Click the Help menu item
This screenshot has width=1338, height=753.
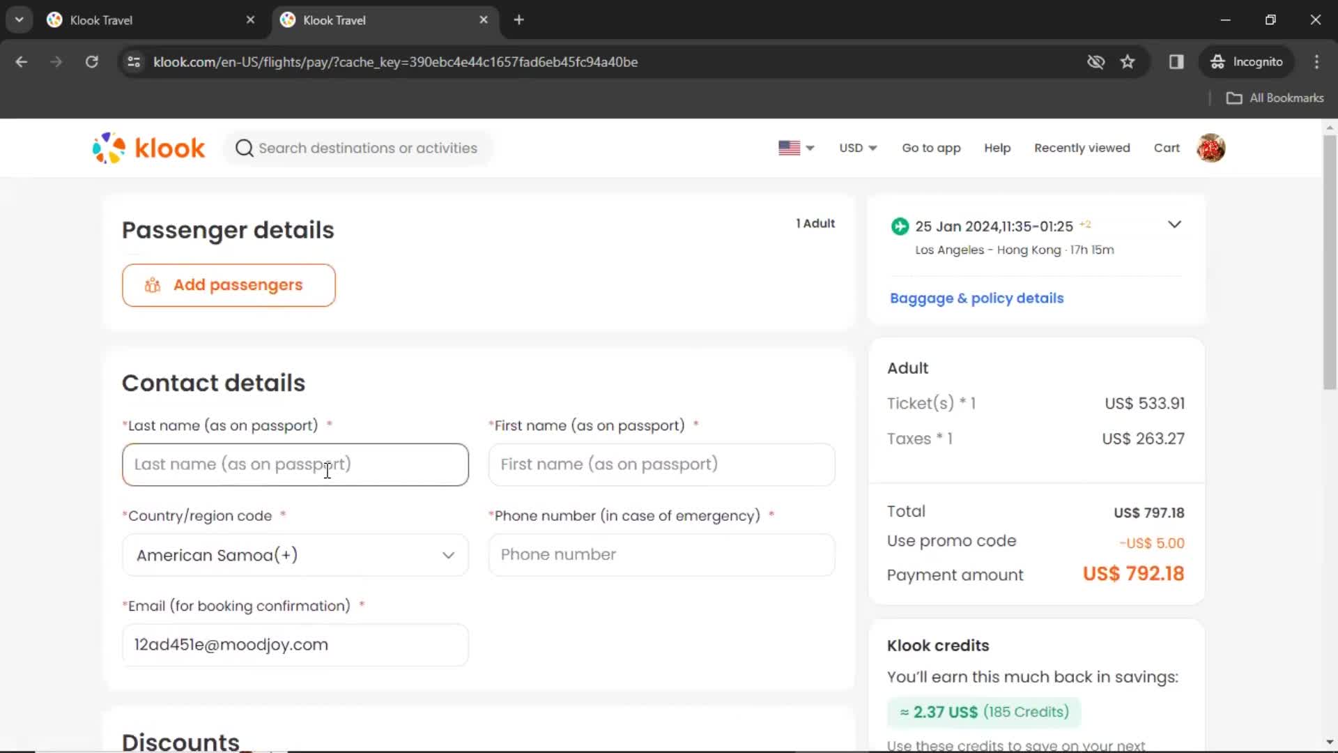(x=997, y=147)
